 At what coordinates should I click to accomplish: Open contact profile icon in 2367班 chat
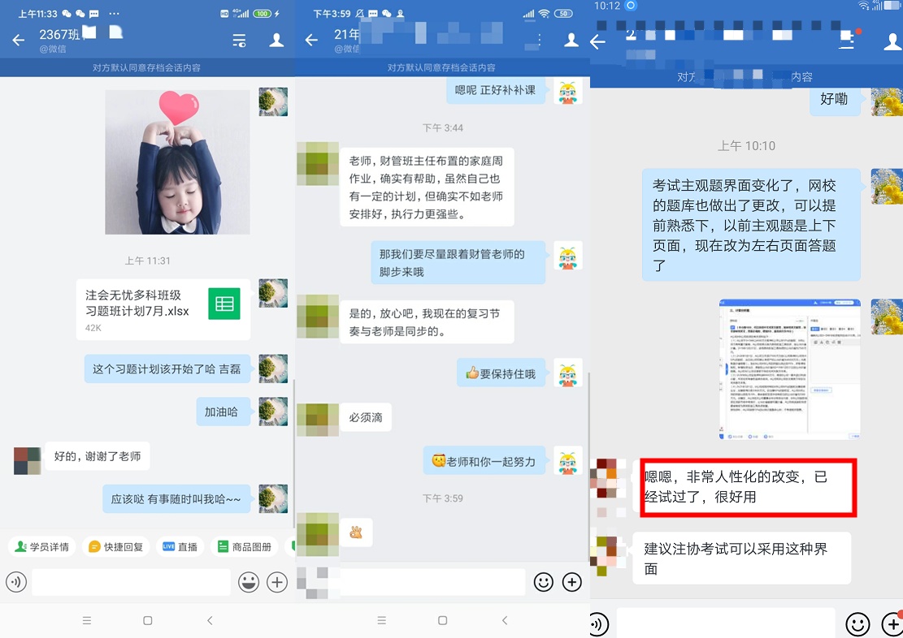tap(276, 40)
